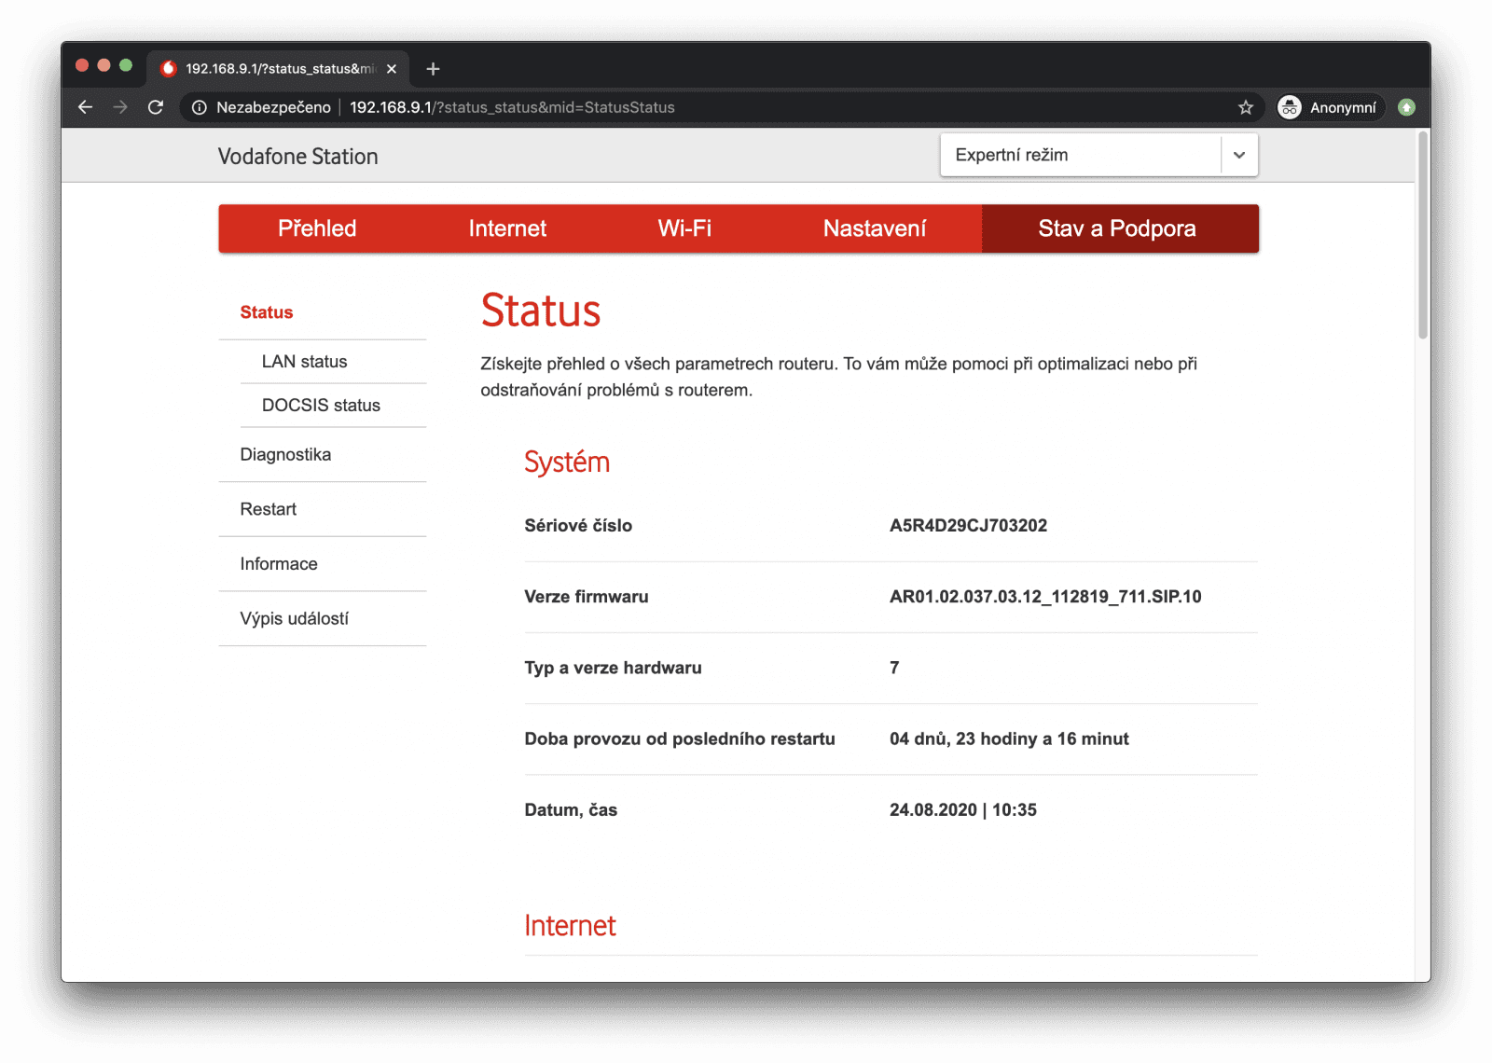1492x1063 pixels.
Task: Click the address bar URL field
Action: pyautogui.click(x=723, y=107)
